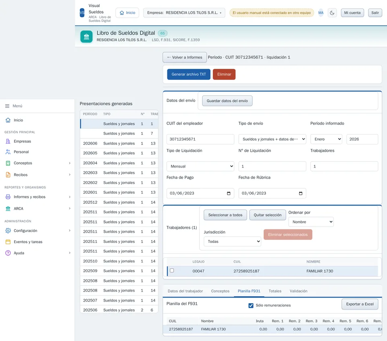Screen dimensions: 387x341
Task: Click the Inicio house icon in sidebar
Action: (x=8, y=120)
